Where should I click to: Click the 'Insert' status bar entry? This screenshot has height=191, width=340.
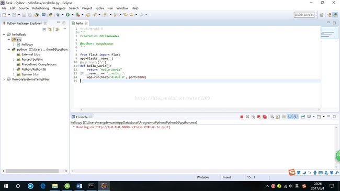click(x=227, y=177)
